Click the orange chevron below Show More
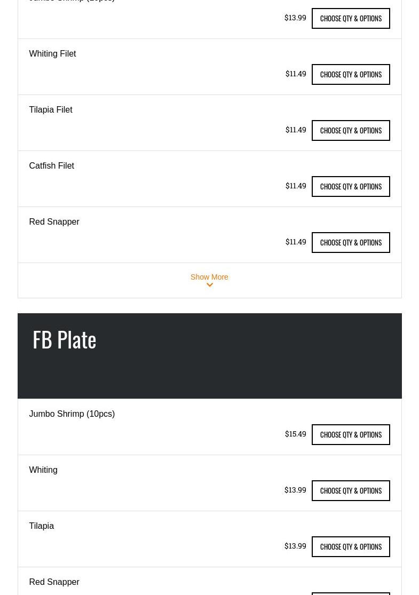This screenshot has height=595, width=419. pyautogui.click(x=209, y=285)
